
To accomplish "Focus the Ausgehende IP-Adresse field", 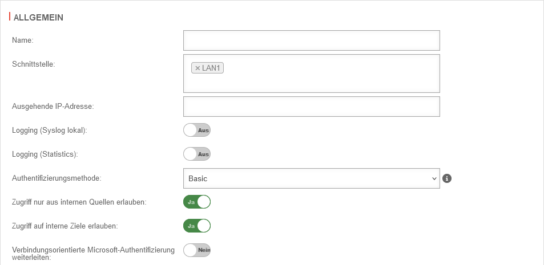I will click(x=311, y=107).
